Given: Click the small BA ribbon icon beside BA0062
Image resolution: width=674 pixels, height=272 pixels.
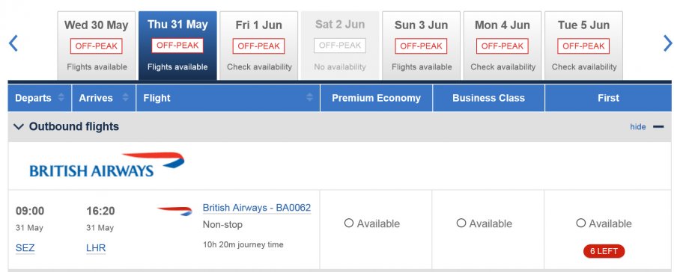Looking at the screenshot, I should click(175, 211).
